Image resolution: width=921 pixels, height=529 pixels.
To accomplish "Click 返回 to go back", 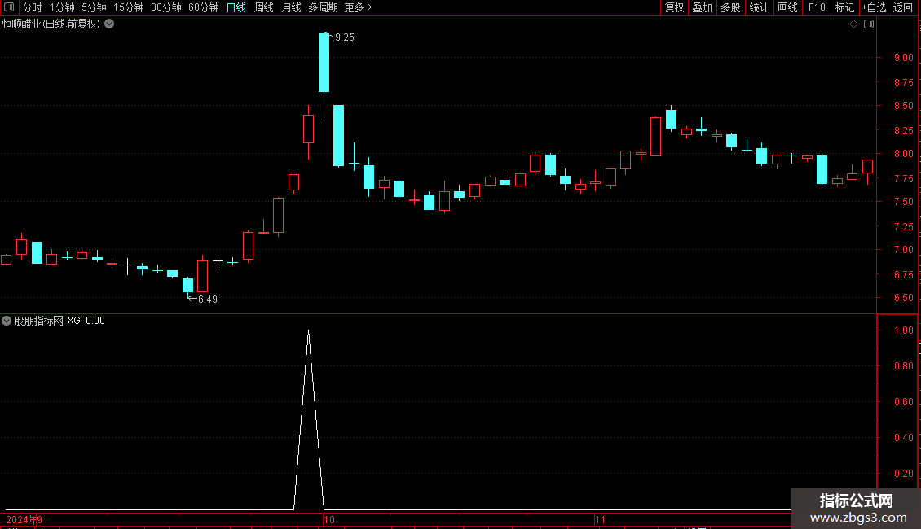I will 903,7.
